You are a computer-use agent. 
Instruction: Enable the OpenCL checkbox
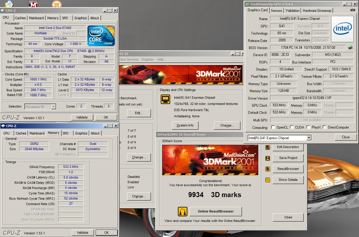click(273, 127)
